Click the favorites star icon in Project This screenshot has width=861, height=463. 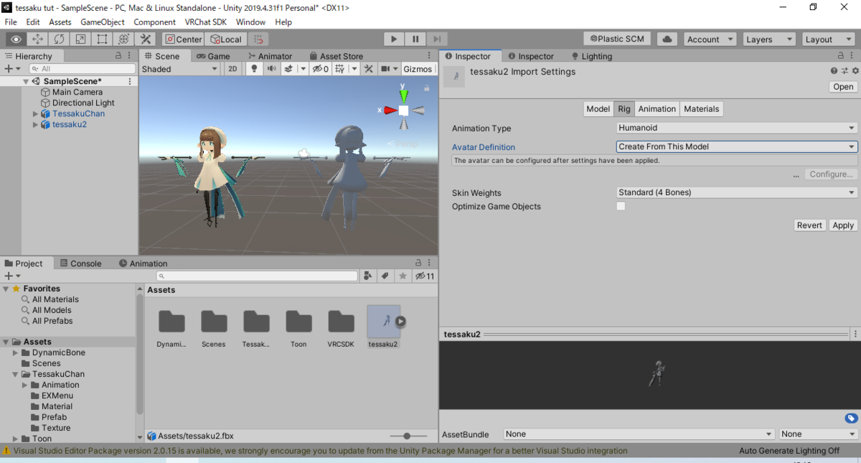(x=403, y=276)
